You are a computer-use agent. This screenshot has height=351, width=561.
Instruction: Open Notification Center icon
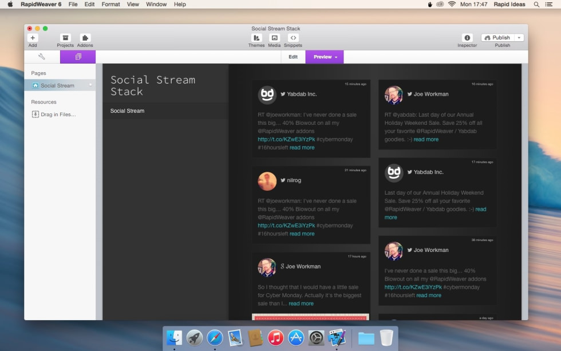(x=549, y=4)
